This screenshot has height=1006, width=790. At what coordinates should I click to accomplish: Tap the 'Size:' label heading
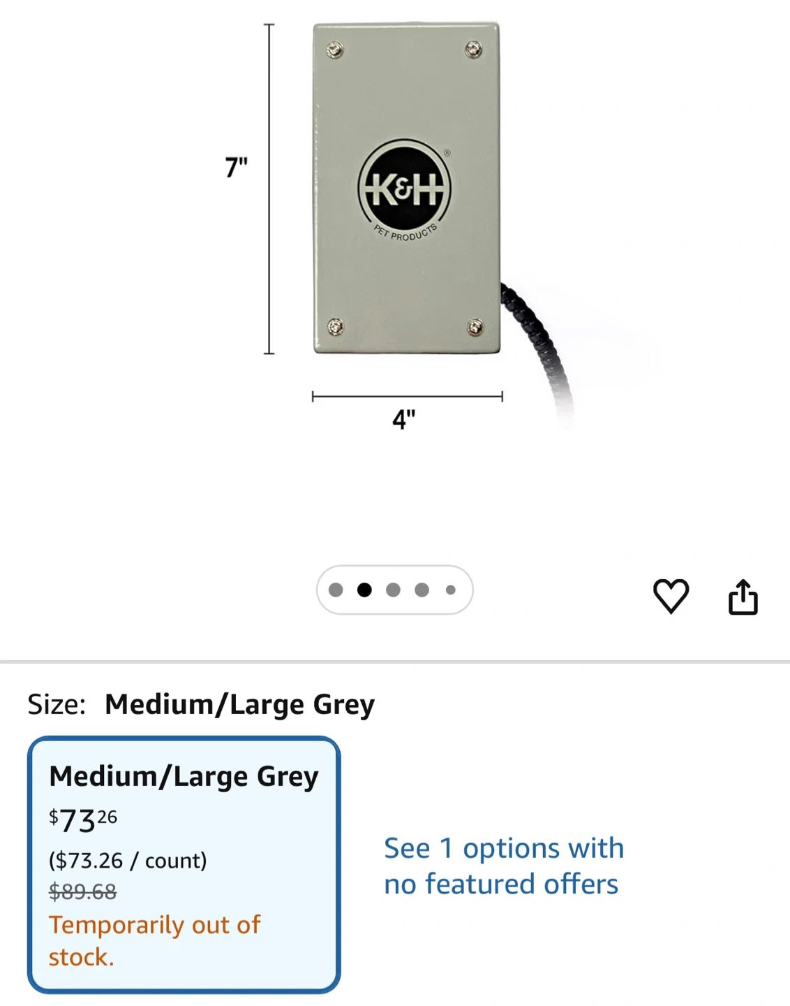click(57, 704)
